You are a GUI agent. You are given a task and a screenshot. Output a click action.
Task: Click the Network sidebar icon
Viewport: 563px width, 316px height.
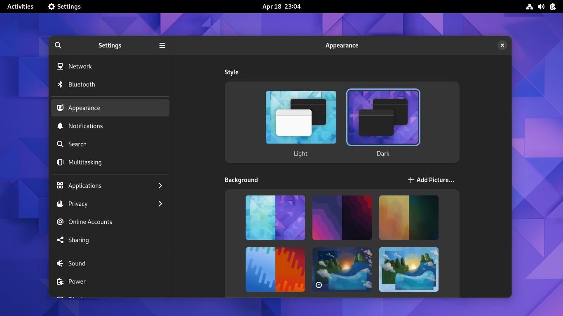point(60,66)
